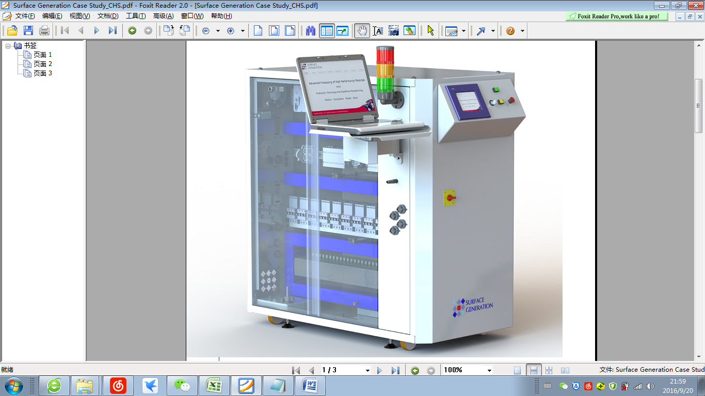Toggle the bookmarks navigation panel button

coord(327,31)
